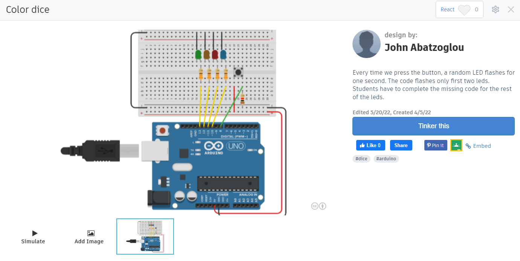This screenshot has width=520, height=261.
Task: Click John Abatzoglou's profile avatar
Action: tap(366, 44)
